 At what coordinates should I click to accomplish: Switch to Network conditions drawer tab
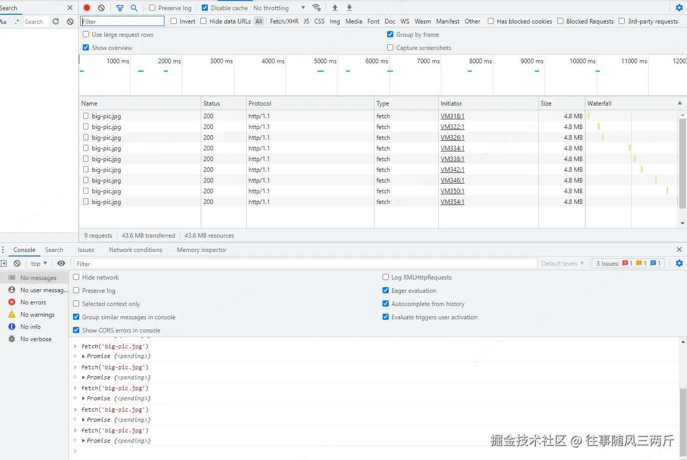pyautogui.click(x=135, y=249)
